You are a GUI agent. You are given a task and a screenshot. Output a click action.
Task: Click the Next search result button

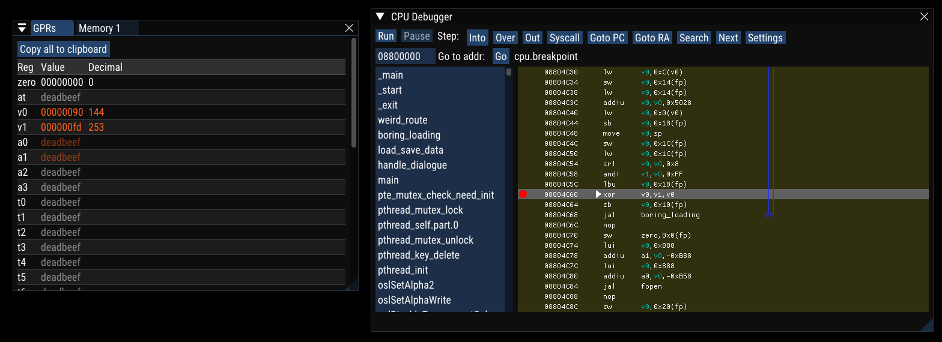click(728, 38)
